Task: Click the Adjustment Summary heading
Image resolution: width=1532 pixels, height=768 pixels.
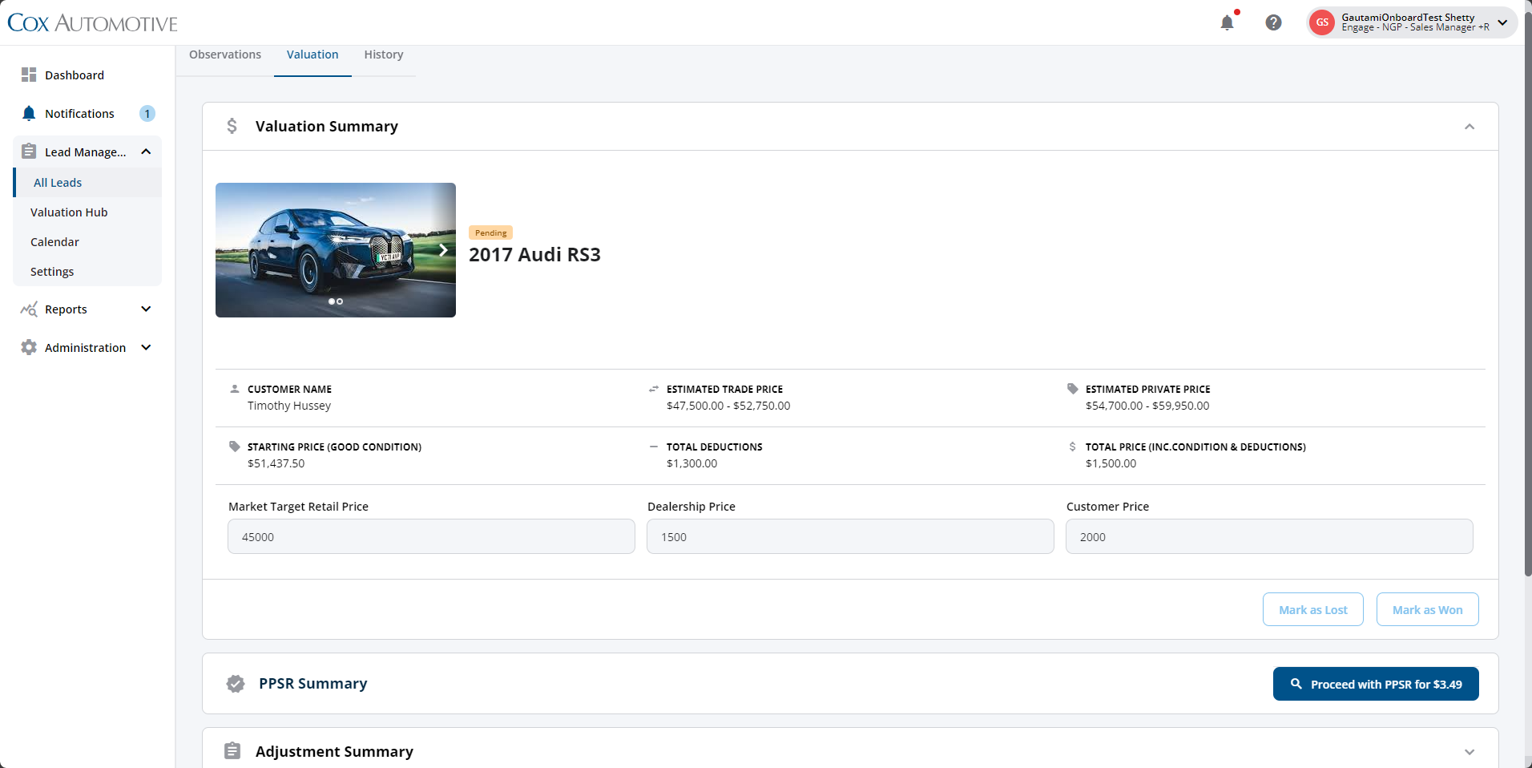Action: pyautogui.click(x=334, y=751)
